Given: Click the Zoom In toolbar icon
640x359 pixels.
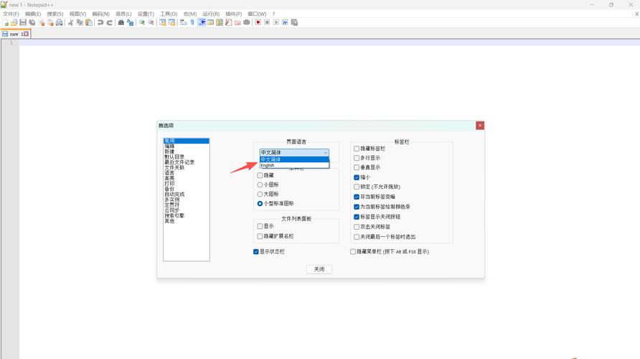Looking at the screenshot, I should point(141,22).
